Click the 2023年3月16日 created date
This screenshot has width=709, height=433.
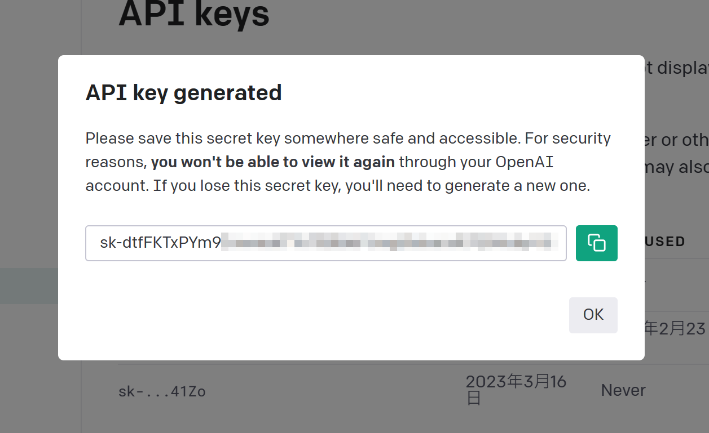(x=516, y=390)
